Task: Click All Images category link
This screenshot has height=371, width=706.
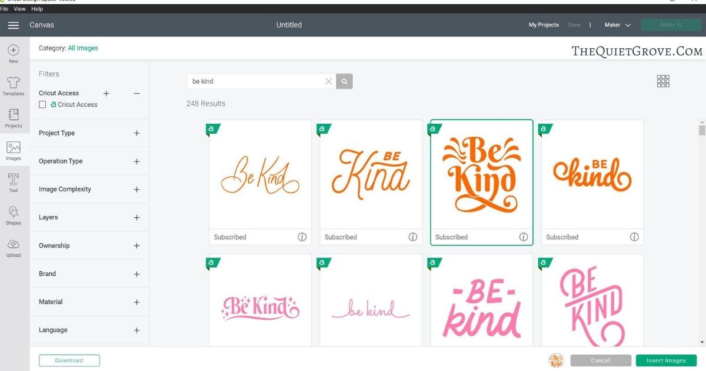Action: tap(83, 48)
